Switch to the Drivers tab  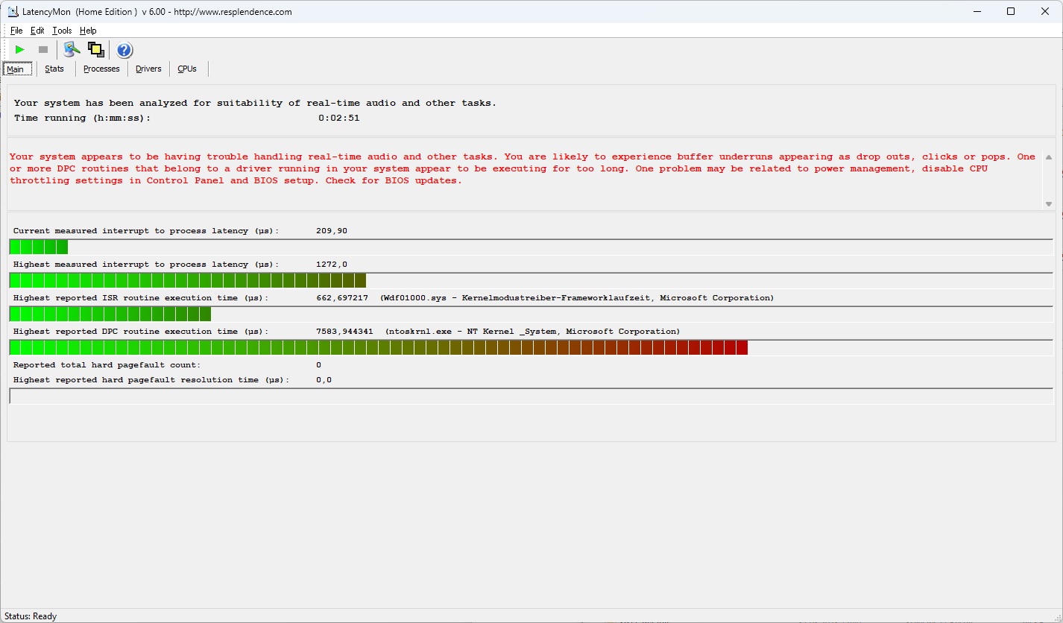(148, 69)
